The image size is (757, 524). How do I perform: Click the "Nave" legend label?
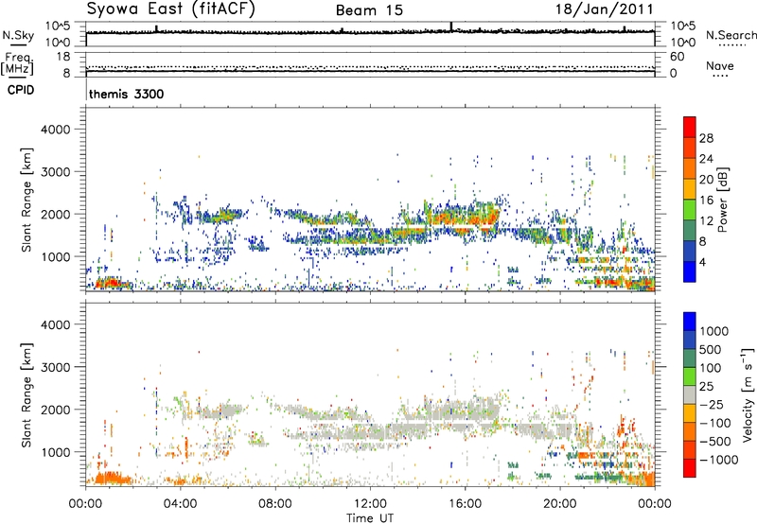[x=720, y=66]
